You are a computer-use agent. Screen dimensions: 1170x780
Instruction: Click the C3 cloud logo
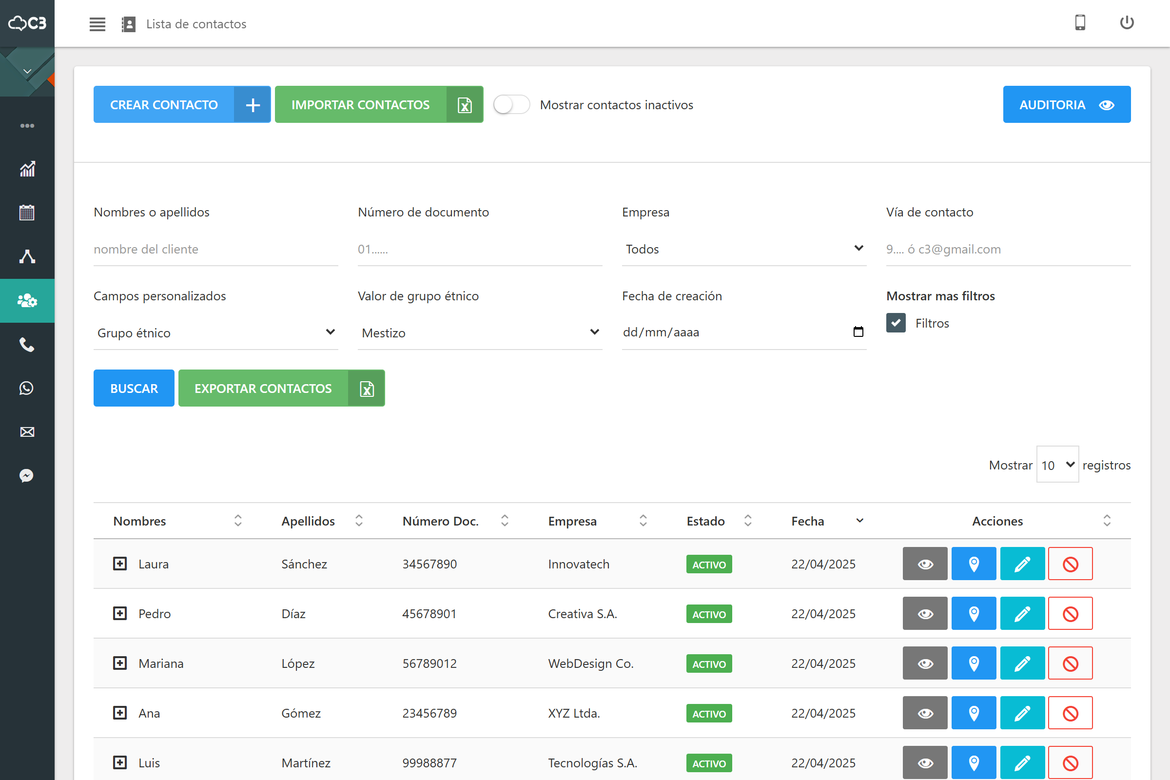[27, 23]
